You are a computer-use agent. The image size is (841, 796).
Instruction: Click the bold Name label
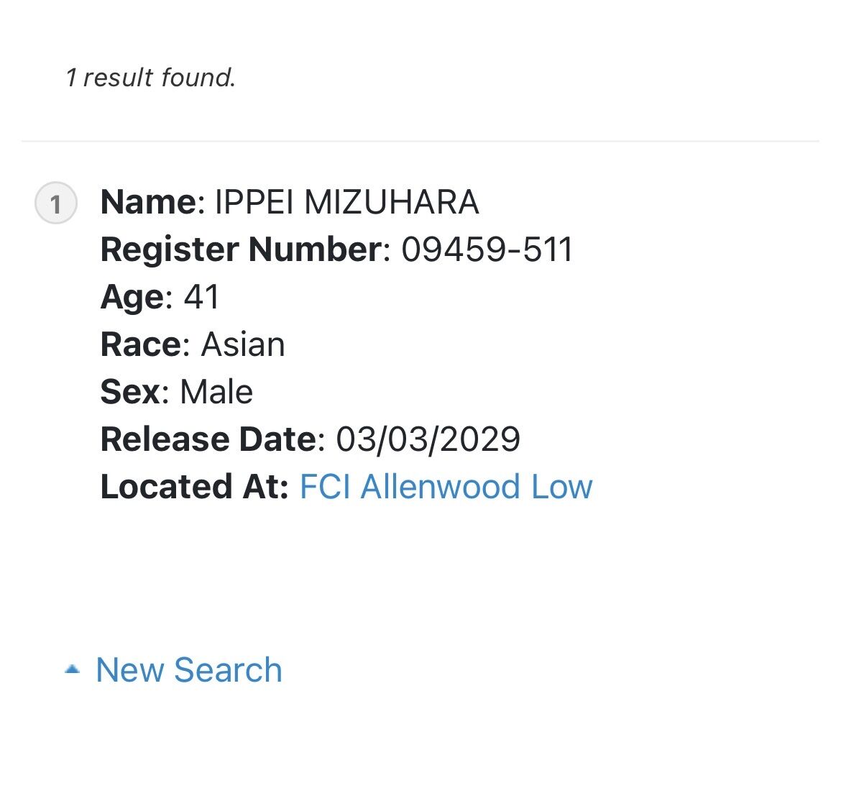(x=149, y=202)
